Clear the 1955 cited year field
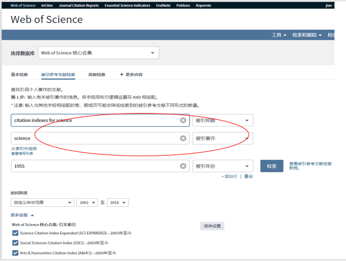The height and width of the screenshot is (261, 346). pyautogui.click(x=183, y=166)
